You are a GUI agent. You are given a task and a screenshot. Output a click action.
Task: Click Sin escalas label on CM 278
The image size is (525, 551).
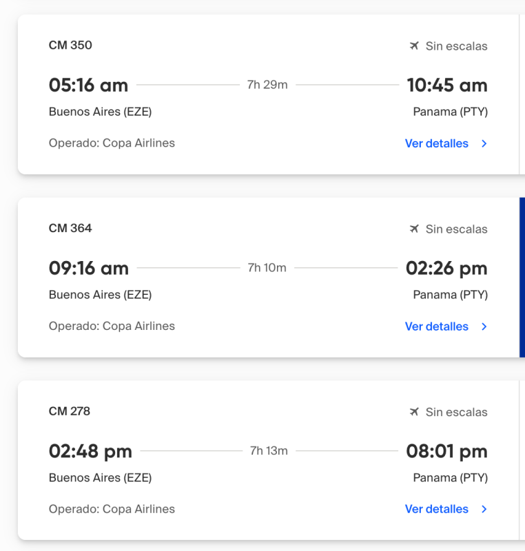point(456,412)
